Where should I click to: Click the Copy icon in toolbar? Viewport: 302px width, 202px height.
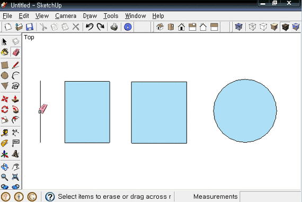pos(55,27)
